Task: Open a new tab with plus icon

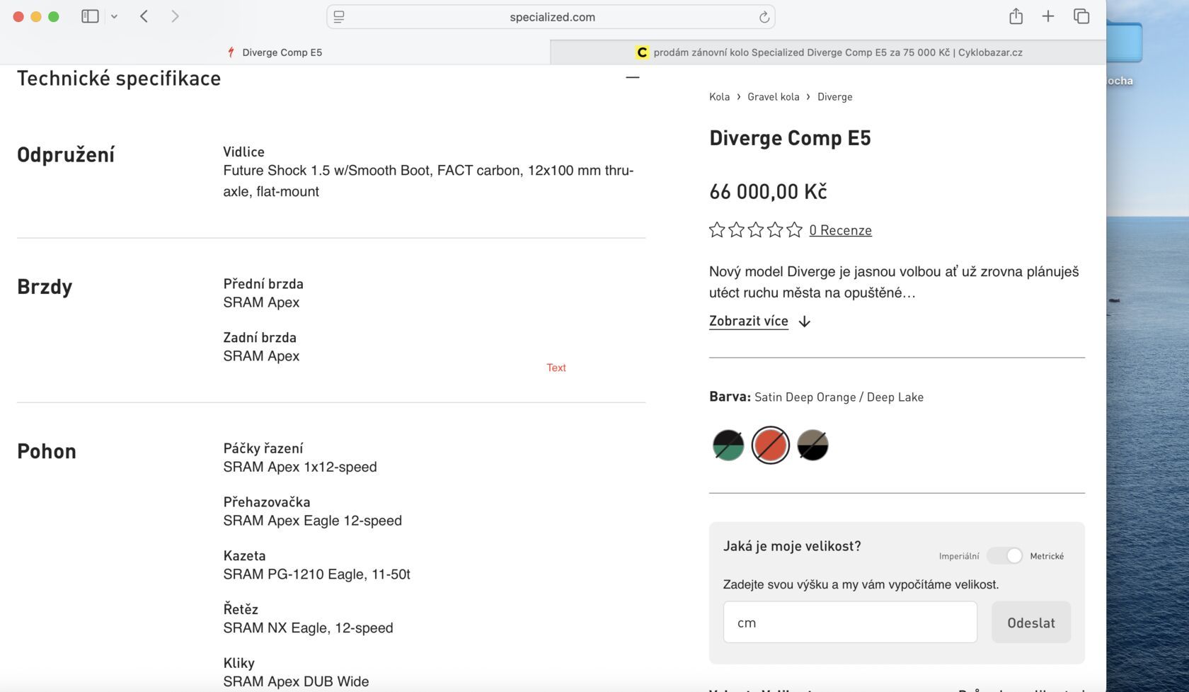Action: point(1048,16)
